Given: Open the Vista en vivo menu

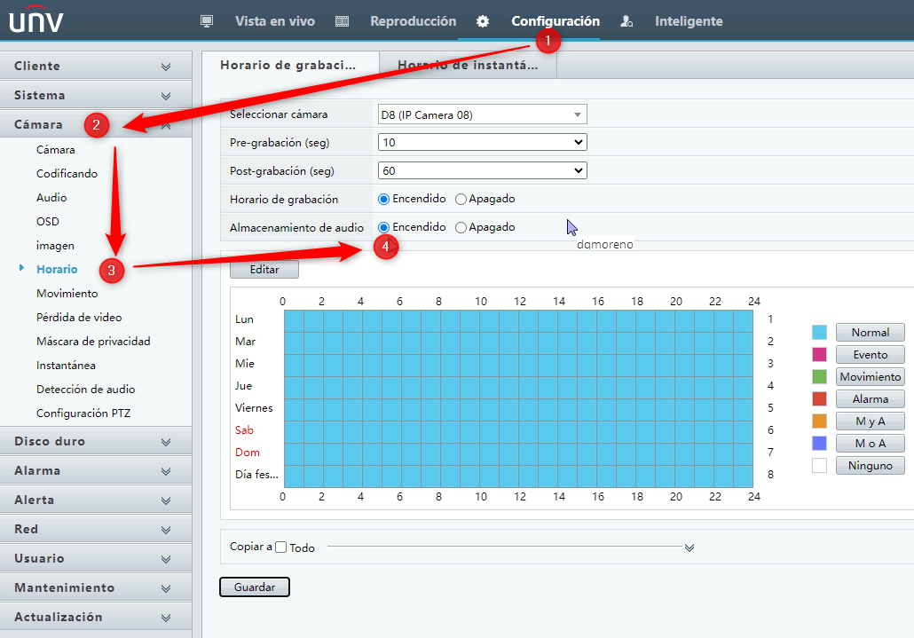Looking at the screenshot, I should point(274,20).
